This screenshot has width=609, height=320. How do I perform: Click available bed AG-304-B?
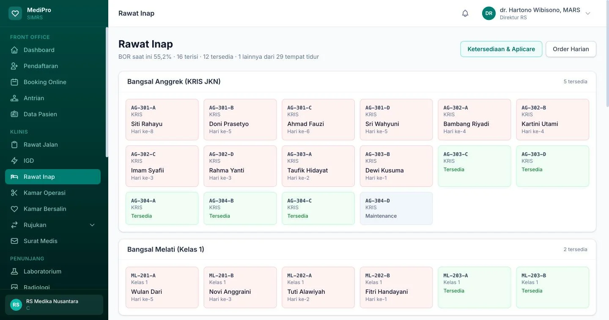coord(240,208)
